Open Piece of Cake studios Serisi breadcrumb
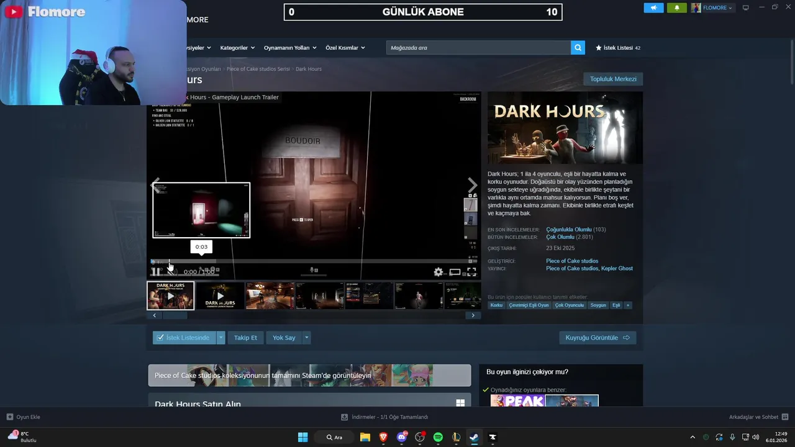Image resolution: width=795 pixels, height=447 pixels. click(x=258, y=69)
